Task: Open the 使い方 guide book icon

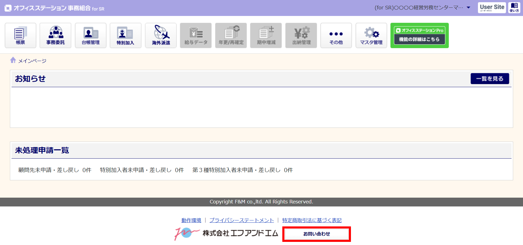Action: (514, 8)
